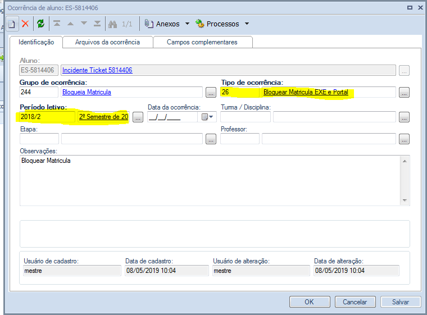Open the Incidente Ticket 5814406 link

click(x=97, y=70)
